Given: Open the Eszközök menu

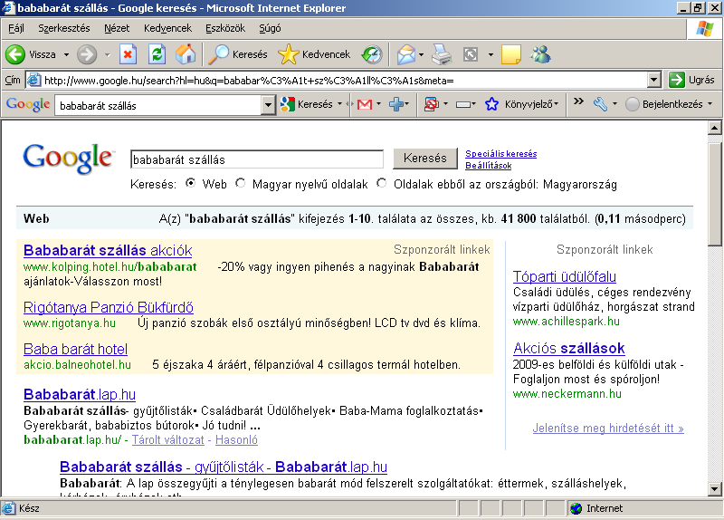Looking at the screenshot, I should tap(225, 28).
